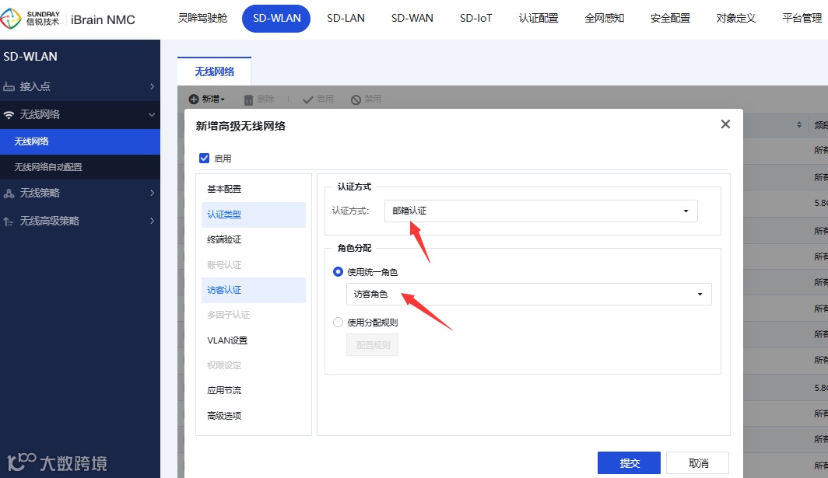This screenshot has height=478, width=828.
Task: Click the checkmark enable icon in toolbar
Action: click(x=308, y=99)
